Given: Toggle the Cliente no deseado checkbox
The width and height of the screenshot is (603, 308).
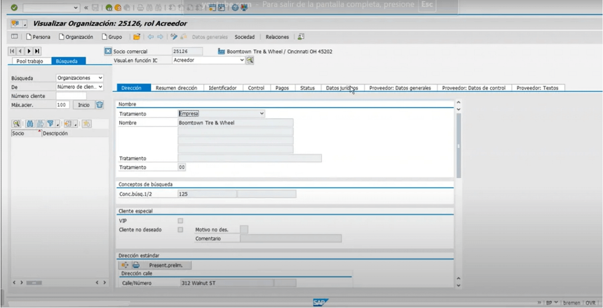Looking at the screenshot, I should [x=181, y=229].
